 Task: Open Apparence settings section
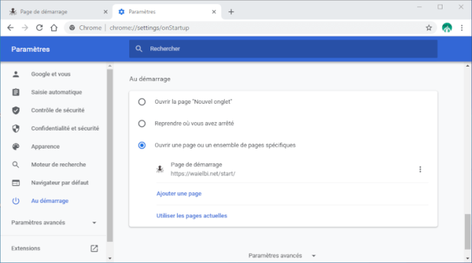click(46, 147)
